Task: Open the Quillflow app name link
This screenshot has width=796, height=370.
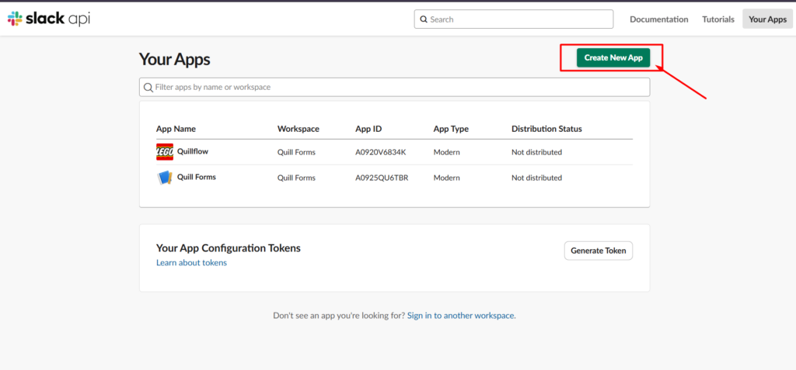Action: click(193, 151)
